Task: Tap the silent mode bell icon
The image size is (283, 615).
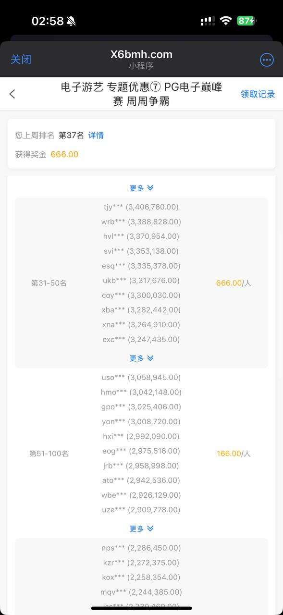Action: [x=71, y=21]
